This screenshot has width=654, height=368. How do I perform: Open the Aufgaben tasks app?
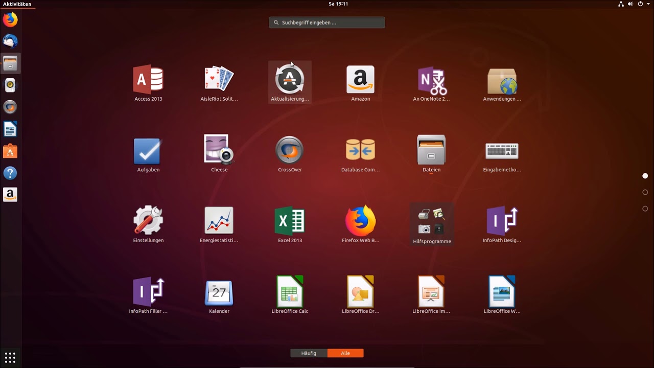pyautogui.click(x=148, y=154)
